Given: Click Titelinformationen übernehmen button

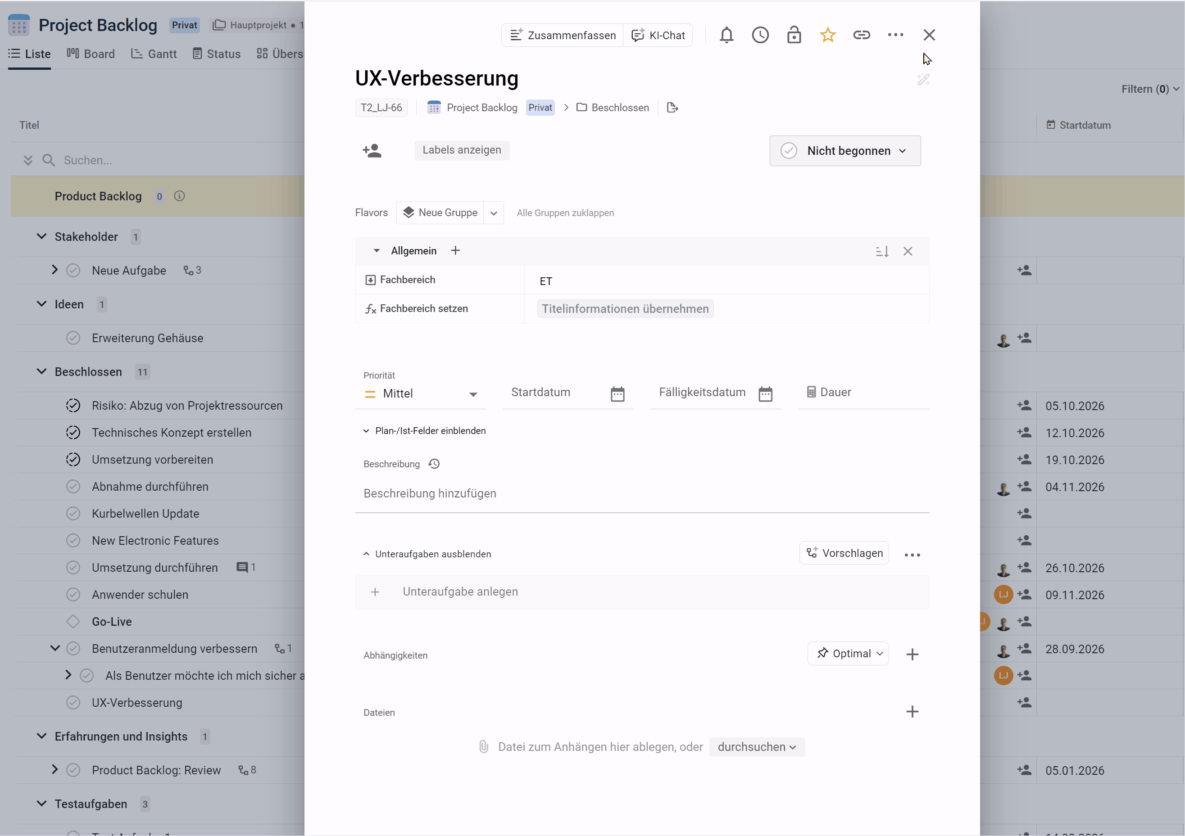Looking at the screenshot, I should click(x=625, y=308).
